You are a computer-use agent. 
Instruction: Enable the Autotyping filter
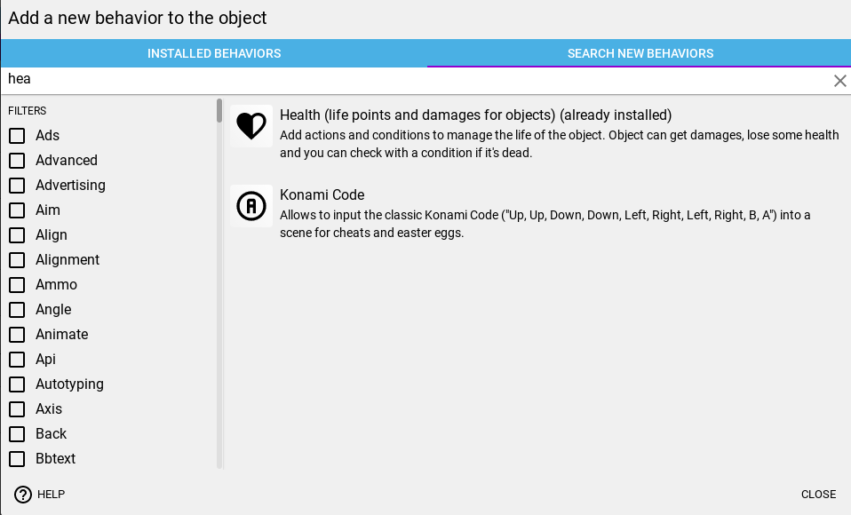point(17,384)
